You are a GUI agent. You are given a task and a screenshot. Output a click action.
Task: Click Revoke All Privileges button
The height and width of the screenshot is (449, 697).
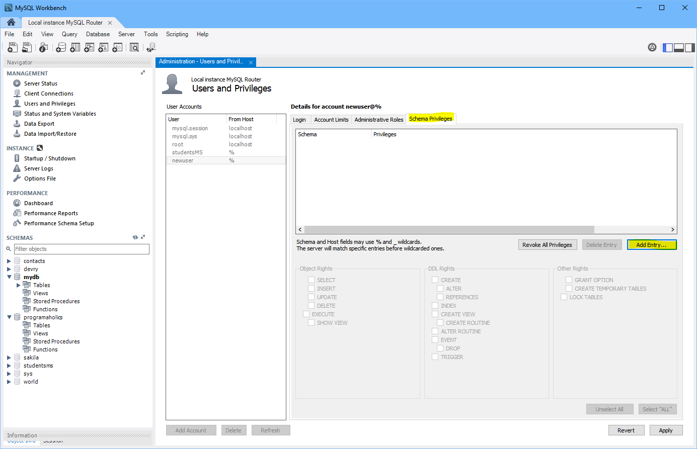coord(547,245)
